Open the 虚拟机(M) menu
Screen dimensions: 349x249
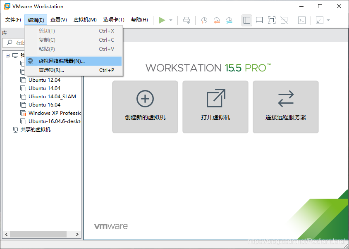coord(85,20)
